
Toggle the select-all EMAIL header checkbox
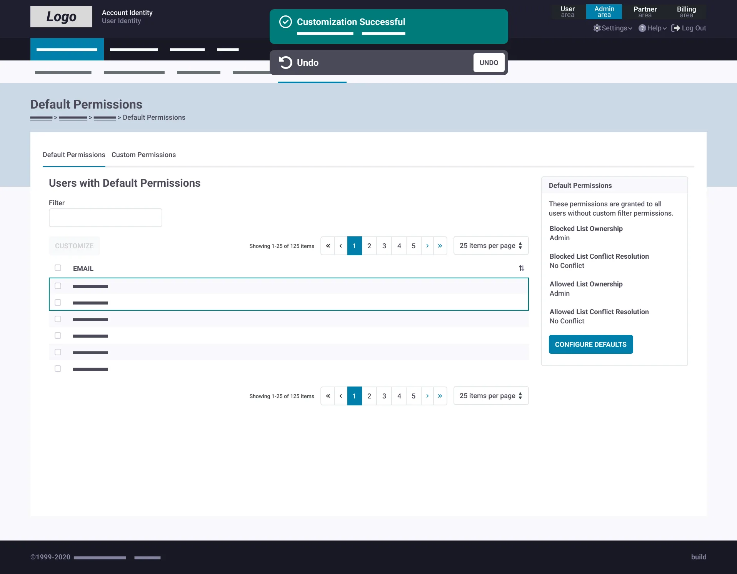tap(58, 268)
